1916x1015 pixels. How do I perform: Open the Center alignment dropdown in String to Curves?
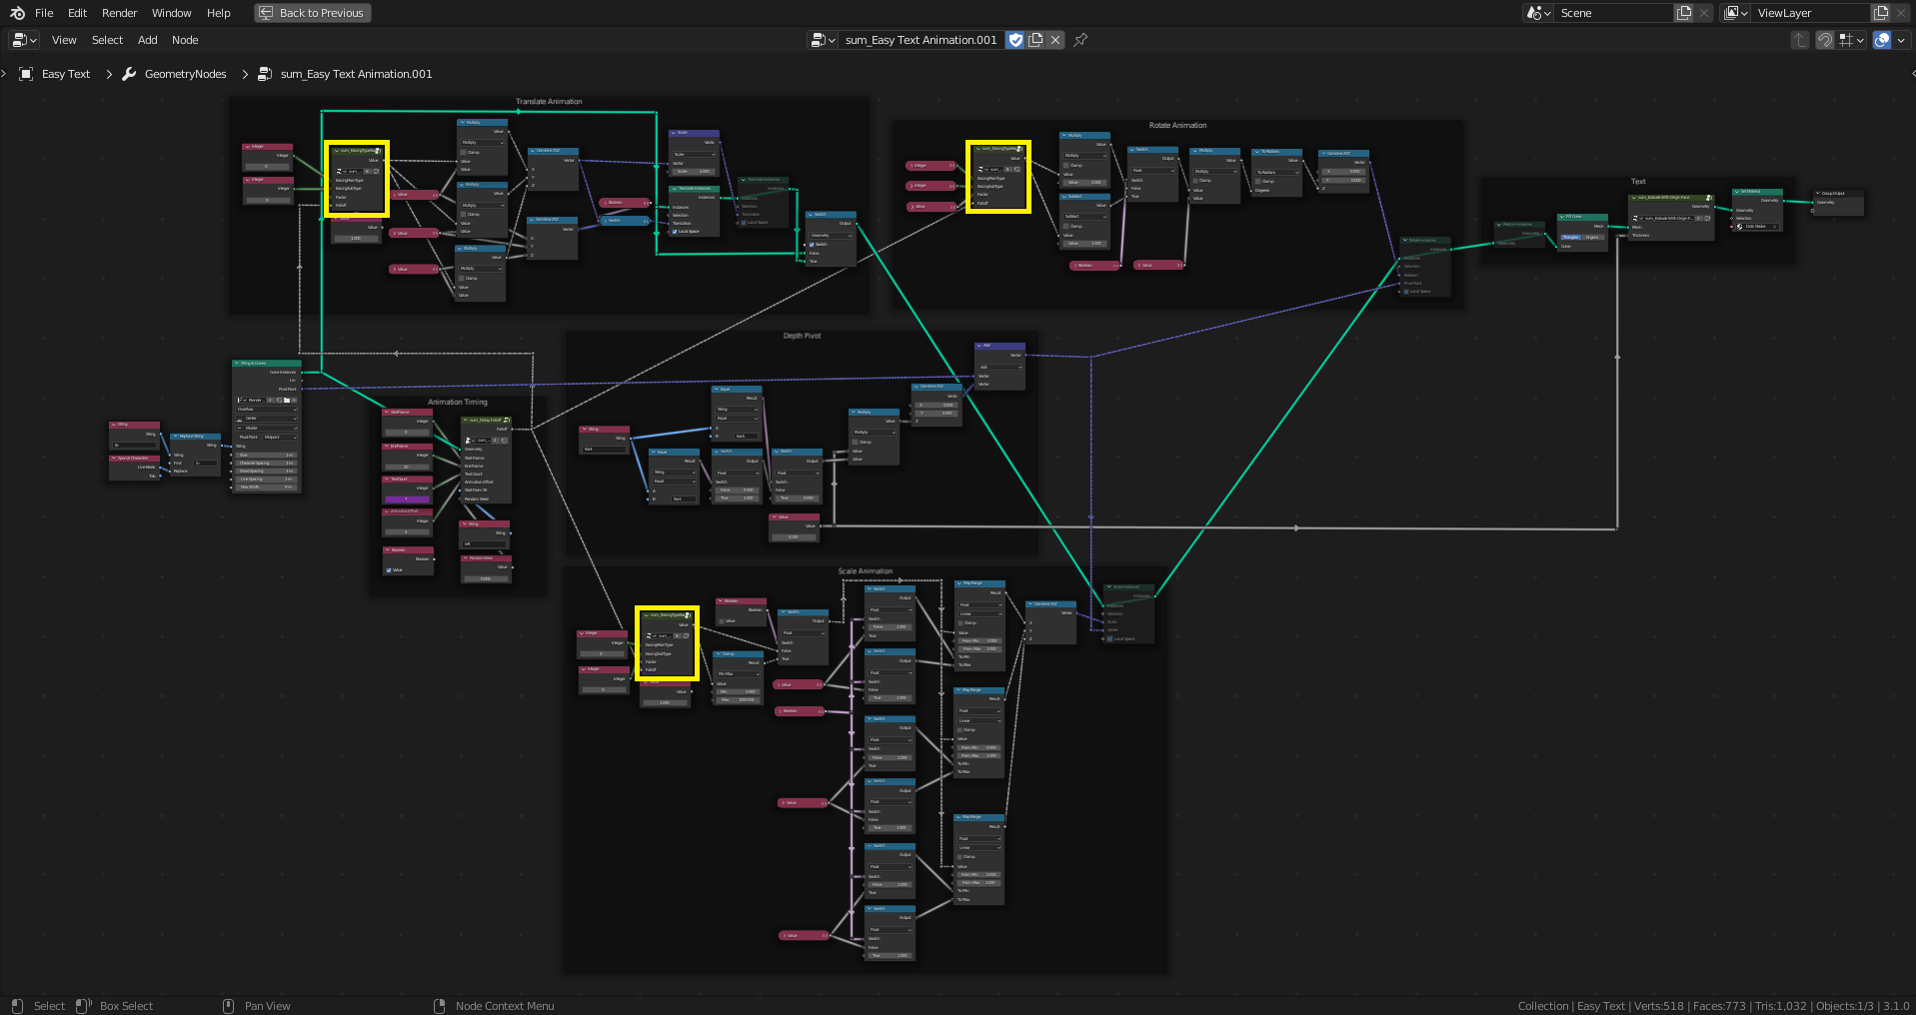266,419
